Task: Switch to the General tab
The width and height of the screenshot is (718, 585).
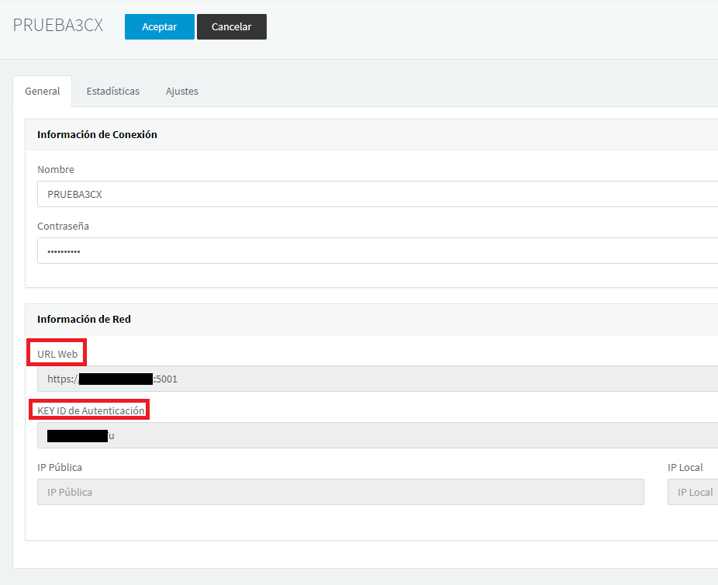Action: (x=43, y=91)
